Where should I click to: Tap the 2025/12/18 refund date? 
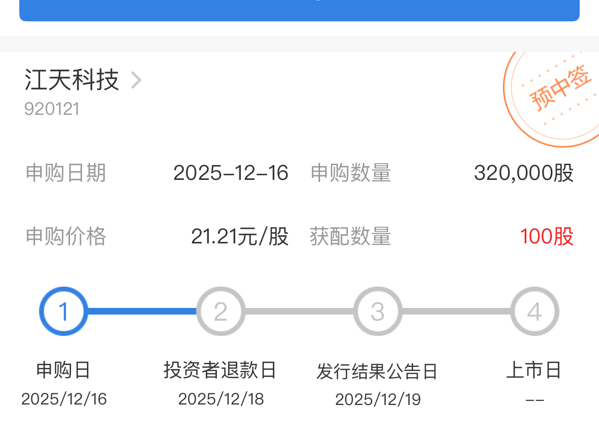[221, 399]
